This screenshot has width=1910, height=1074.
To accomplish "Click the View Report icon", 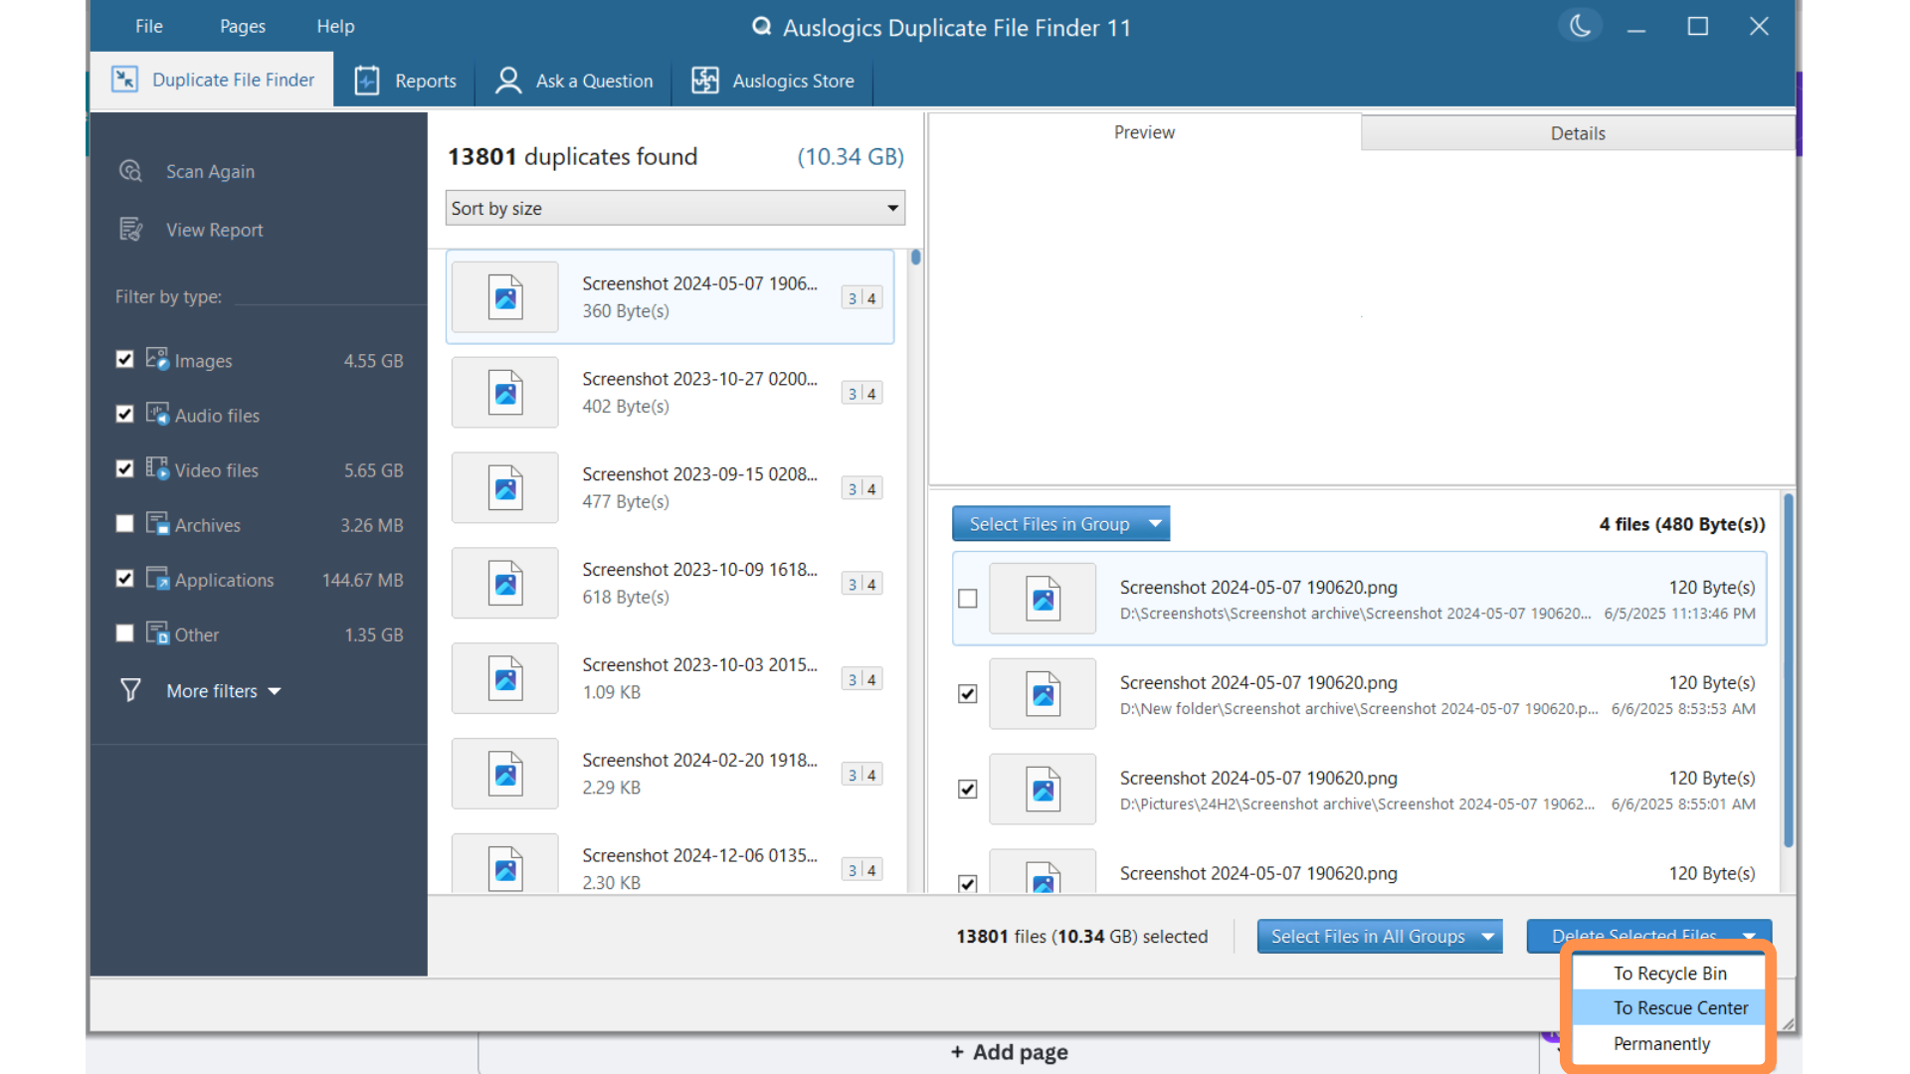I will [130, 230].
